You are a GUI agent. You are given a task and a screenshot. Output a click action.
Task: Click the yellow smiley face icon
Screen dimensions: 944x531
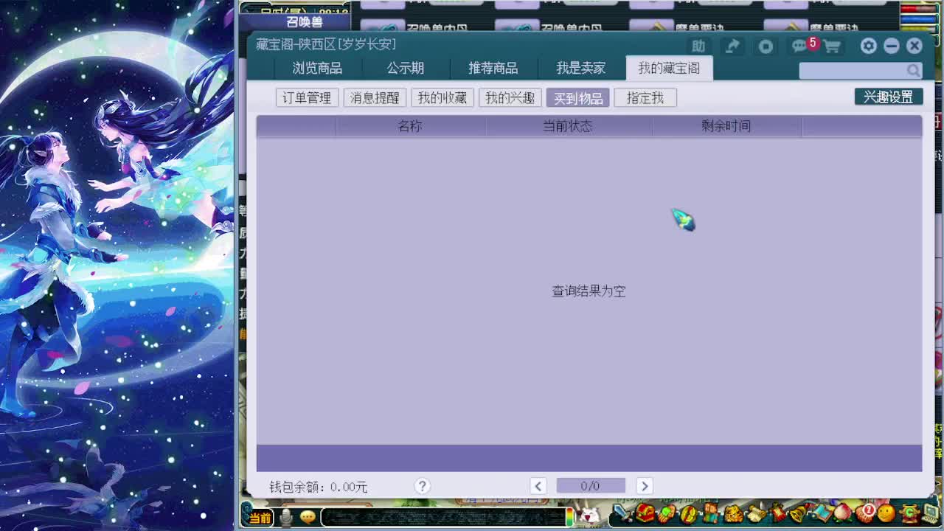(886, 513)
